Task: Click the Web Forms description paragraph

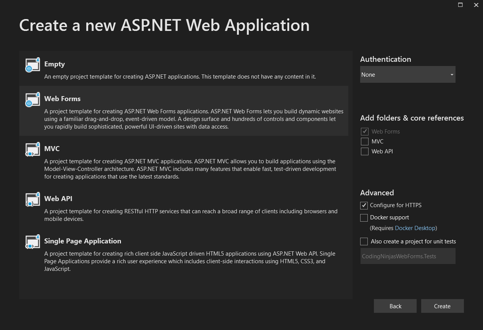Action: 194,119
